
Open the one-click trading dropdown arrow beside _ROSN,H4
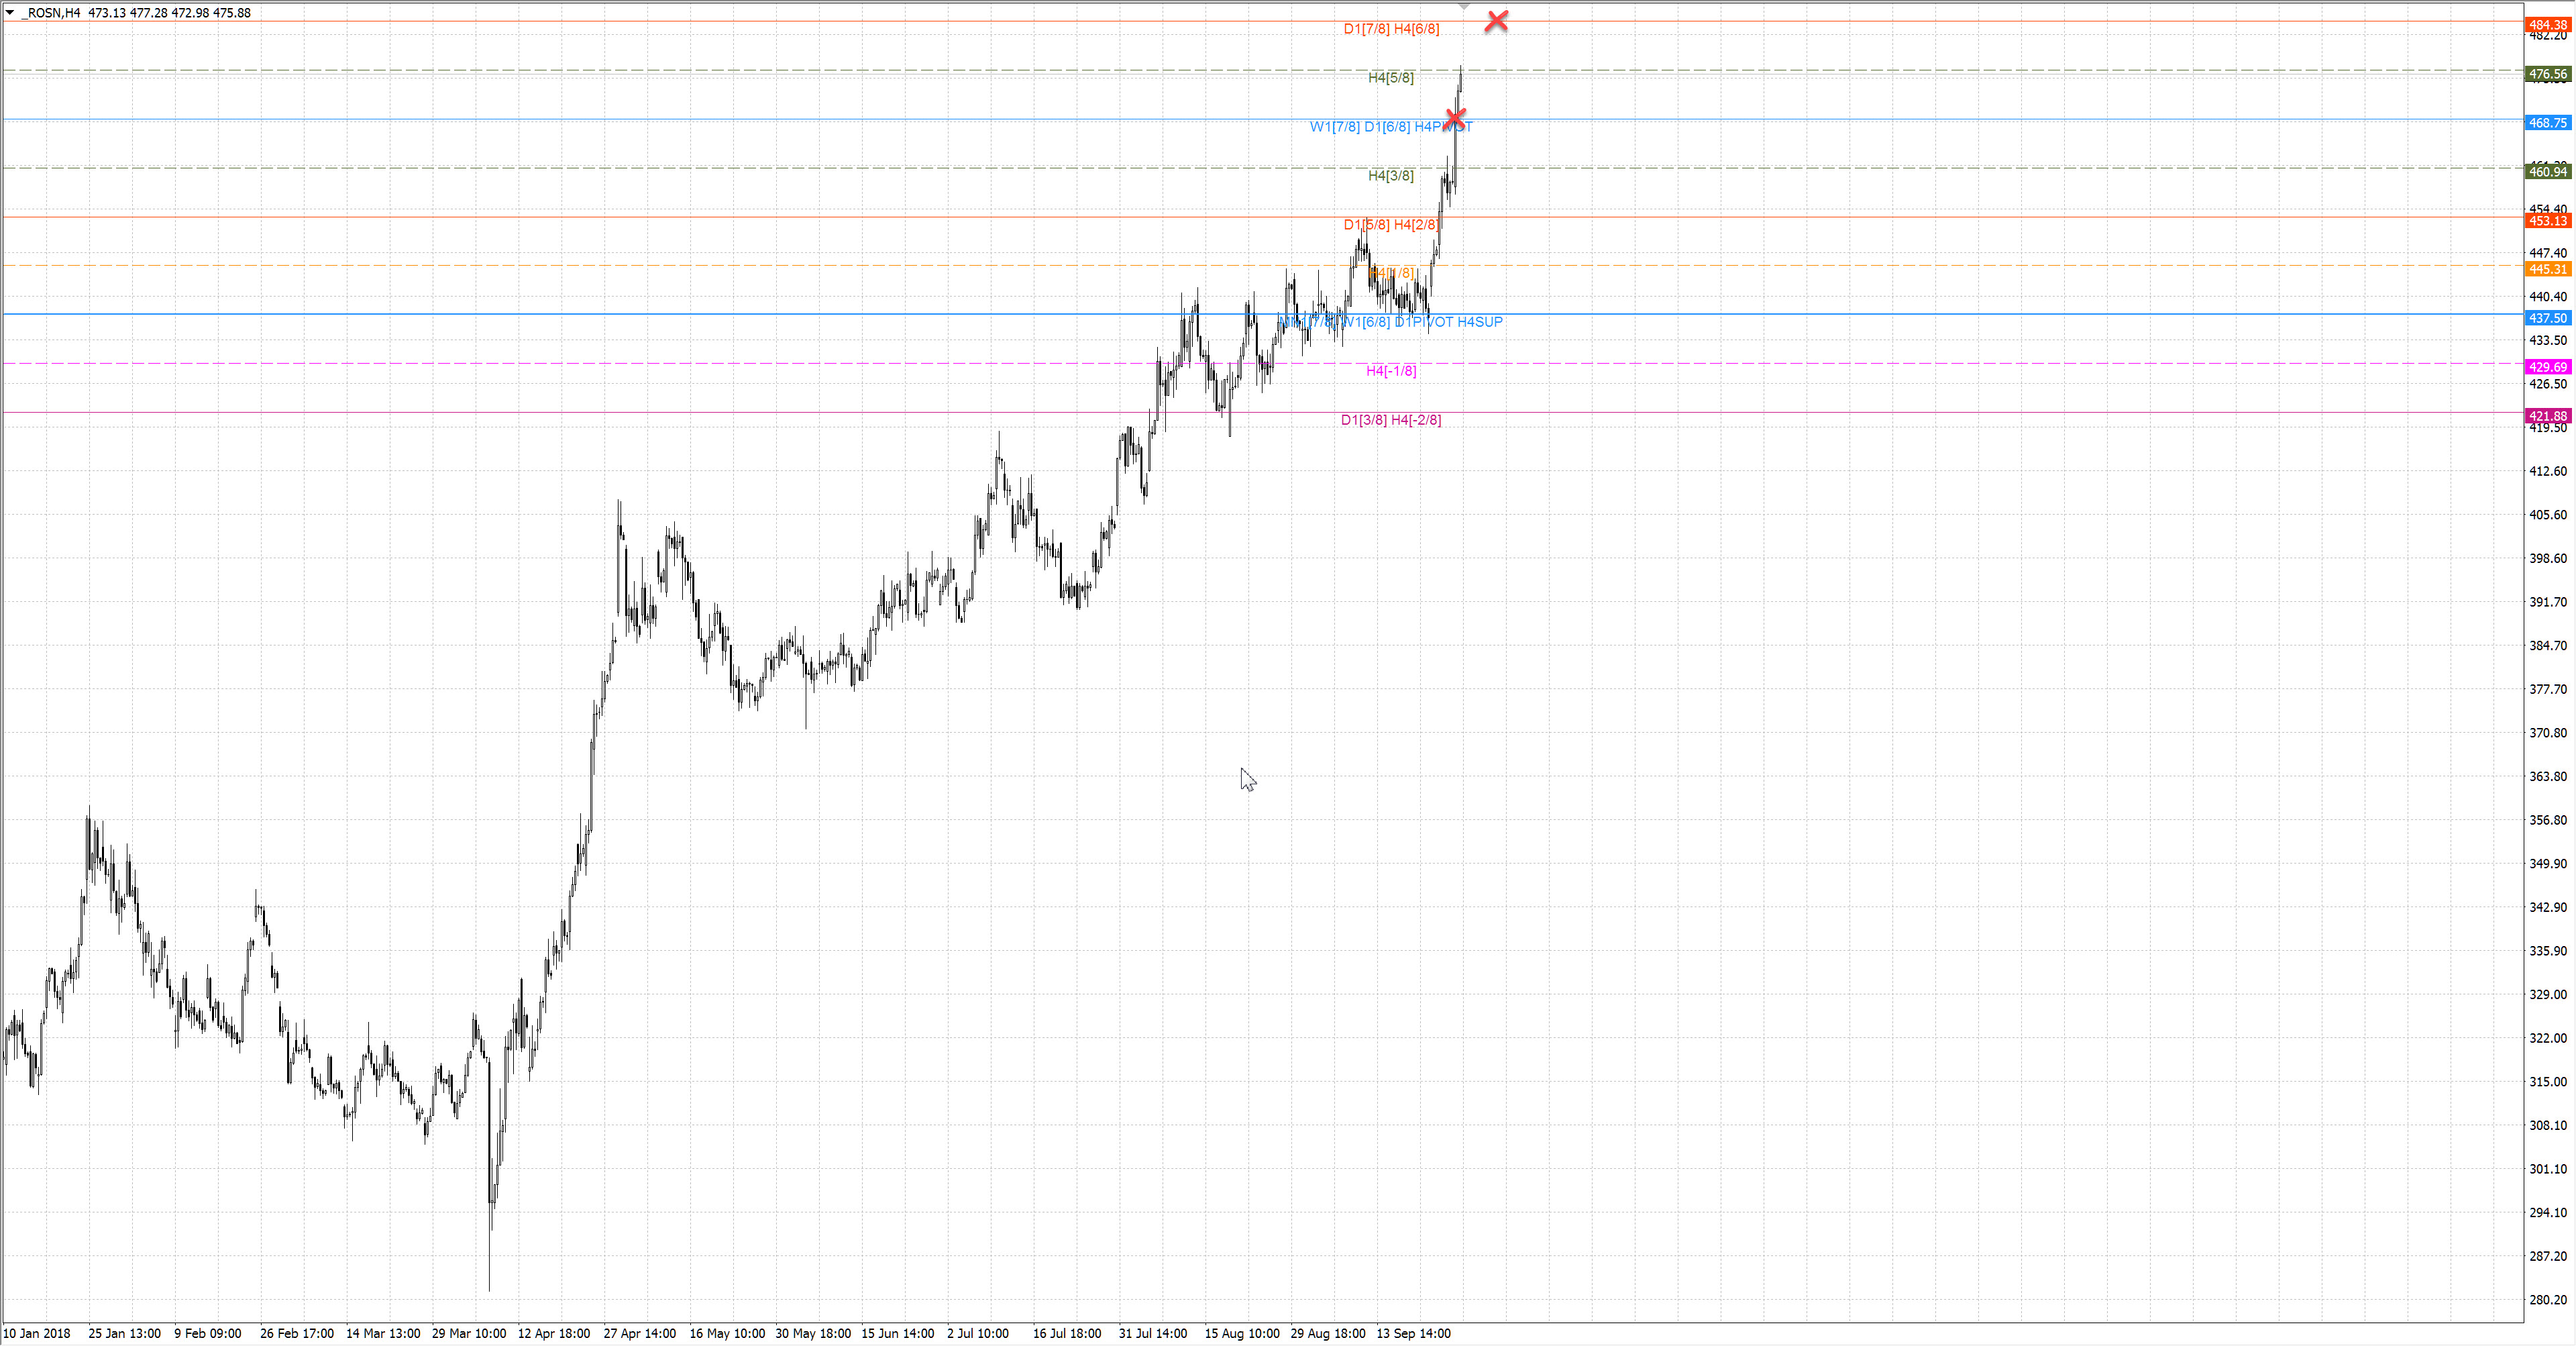pyautogui.click(x=10, y=13)
